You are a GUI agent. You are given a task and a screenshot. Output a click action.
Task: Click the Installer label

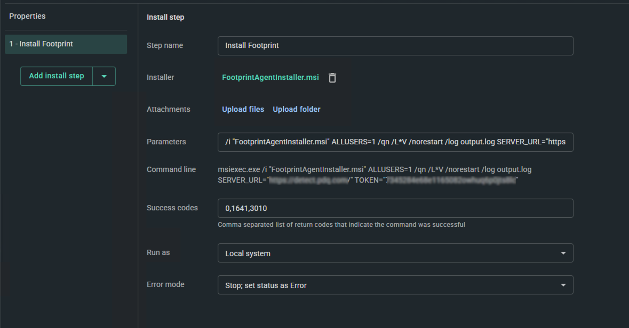pos(161,78)
